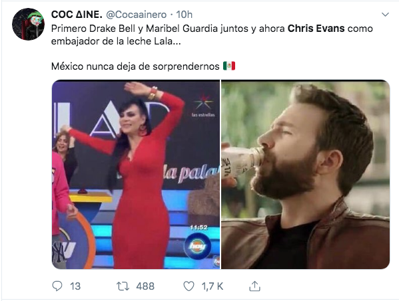Open the @Cocaainero handle link
Viewport: 399px width, 301px height.
click(x=136, y=15)
